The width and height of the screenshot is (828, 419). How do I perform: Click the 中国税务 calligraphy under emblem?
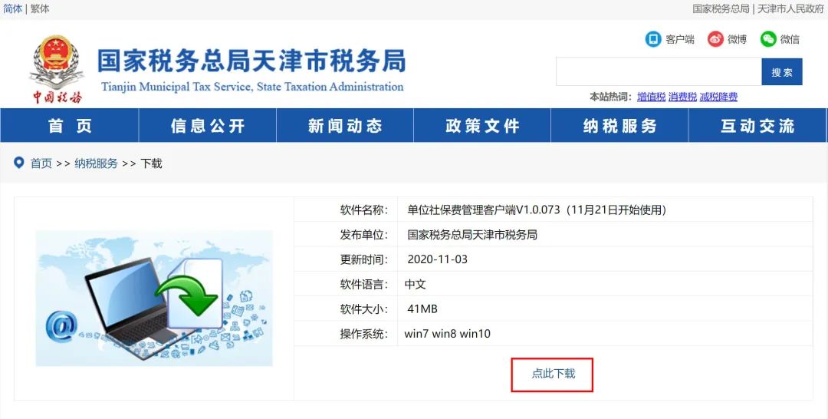point(58,97)
